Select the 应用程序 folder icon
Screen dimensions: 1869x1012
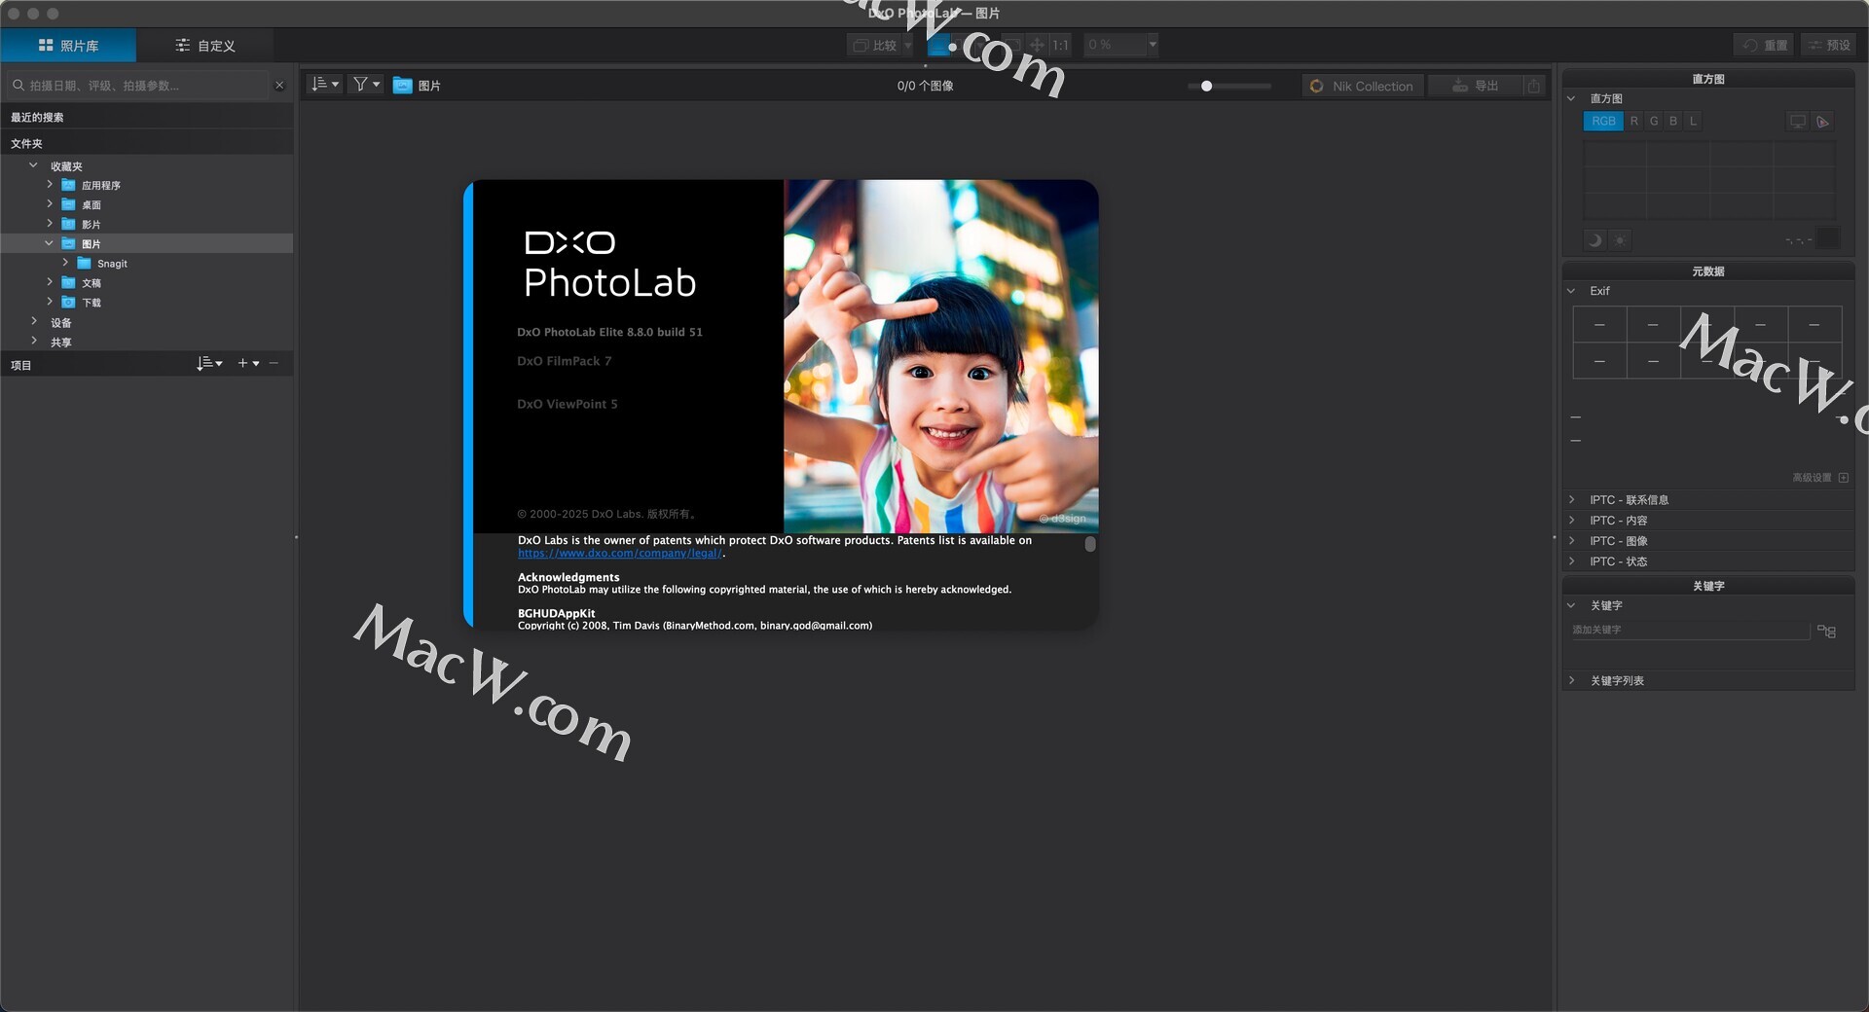click(x=68, y=185)
